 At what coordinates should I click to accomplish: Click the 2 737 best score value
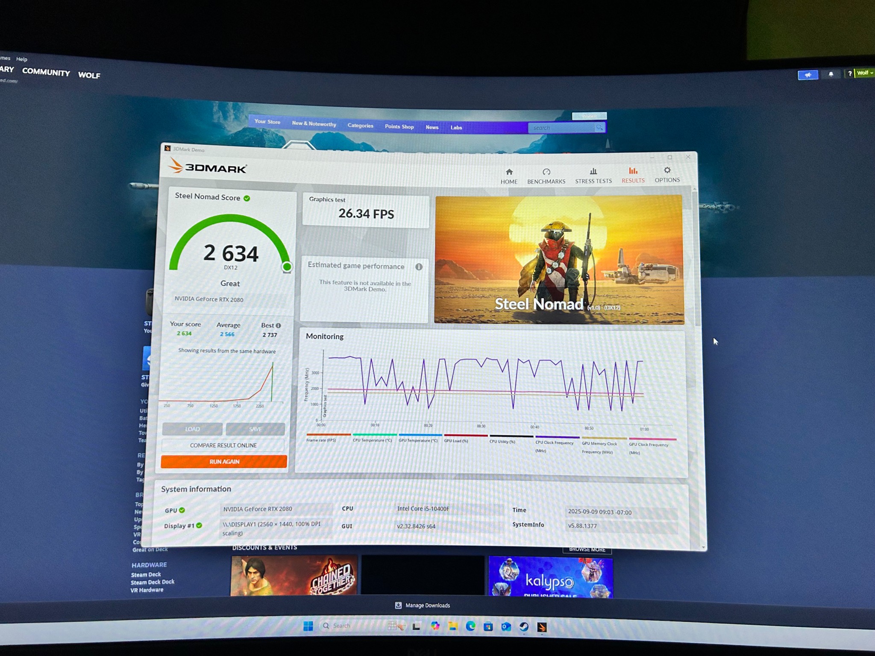(x=270, y=335)
